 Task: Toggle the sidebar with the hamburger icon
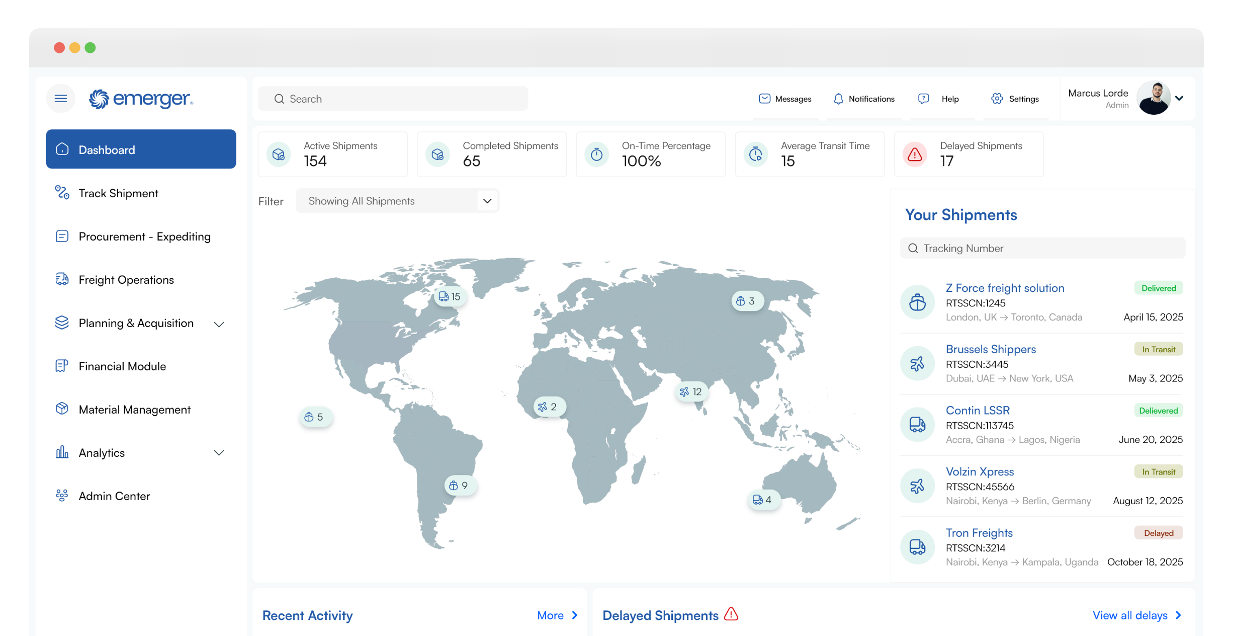point(60,98)
